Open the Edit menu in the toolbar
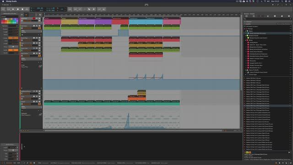This screenshot has width=293, height=165. point(75,9)
